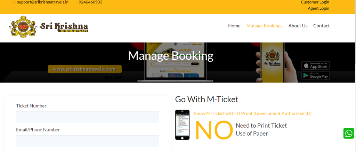Click the Sri Krishna Chennupaati logo
Image resolution: width=356 pixels, height=153 pixels.
[49, 27]
